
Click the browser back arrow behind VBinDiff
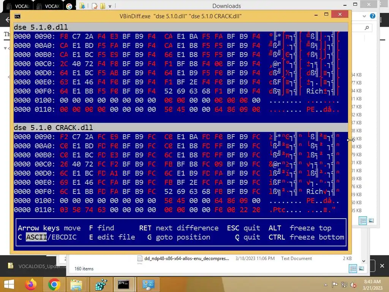point(7,20)
